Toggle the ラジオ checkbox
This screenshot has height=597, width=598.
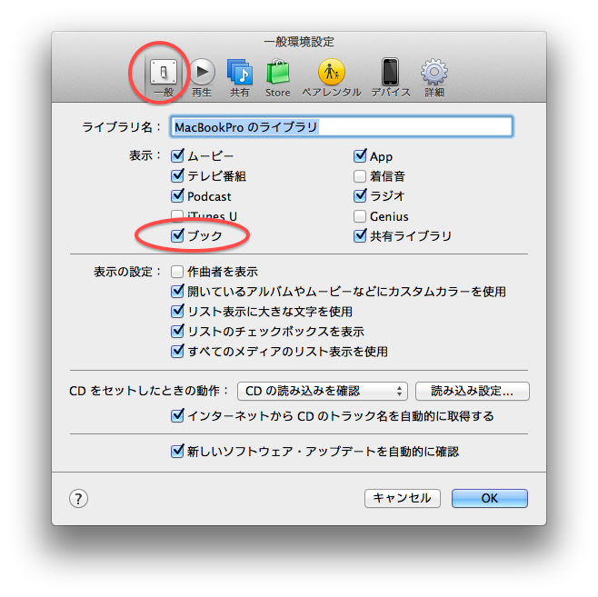[x=360, y=196]
